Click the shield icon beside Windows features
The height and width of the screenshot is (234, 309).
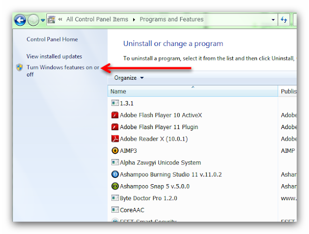tap(19, 68)
